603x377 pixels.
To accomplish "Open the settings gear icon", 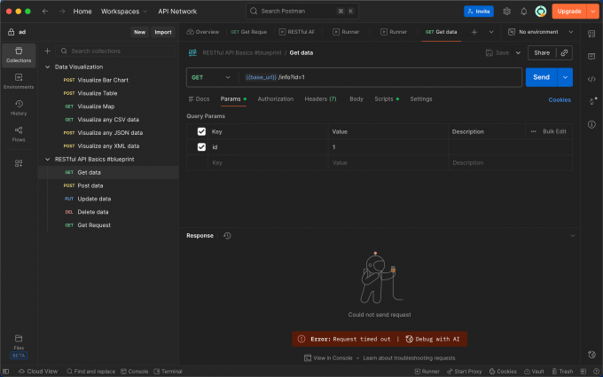I will [506, 12].
